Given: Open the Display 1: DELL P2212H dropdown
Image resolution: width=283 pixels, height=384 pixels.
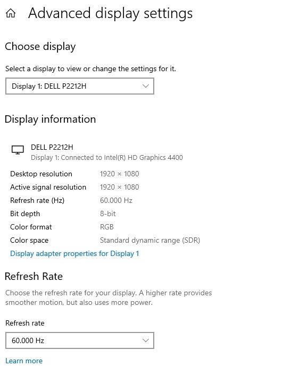Looking at the screenshot, I should (80, 86).
